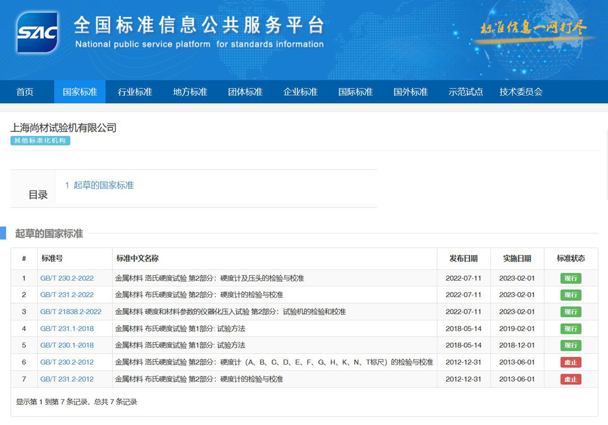Open standard GB/T 230.2-2022

tap(67, 278)
